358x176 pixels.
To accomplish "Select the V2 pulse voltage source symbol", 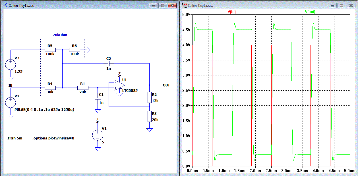I will coord(11,103).
